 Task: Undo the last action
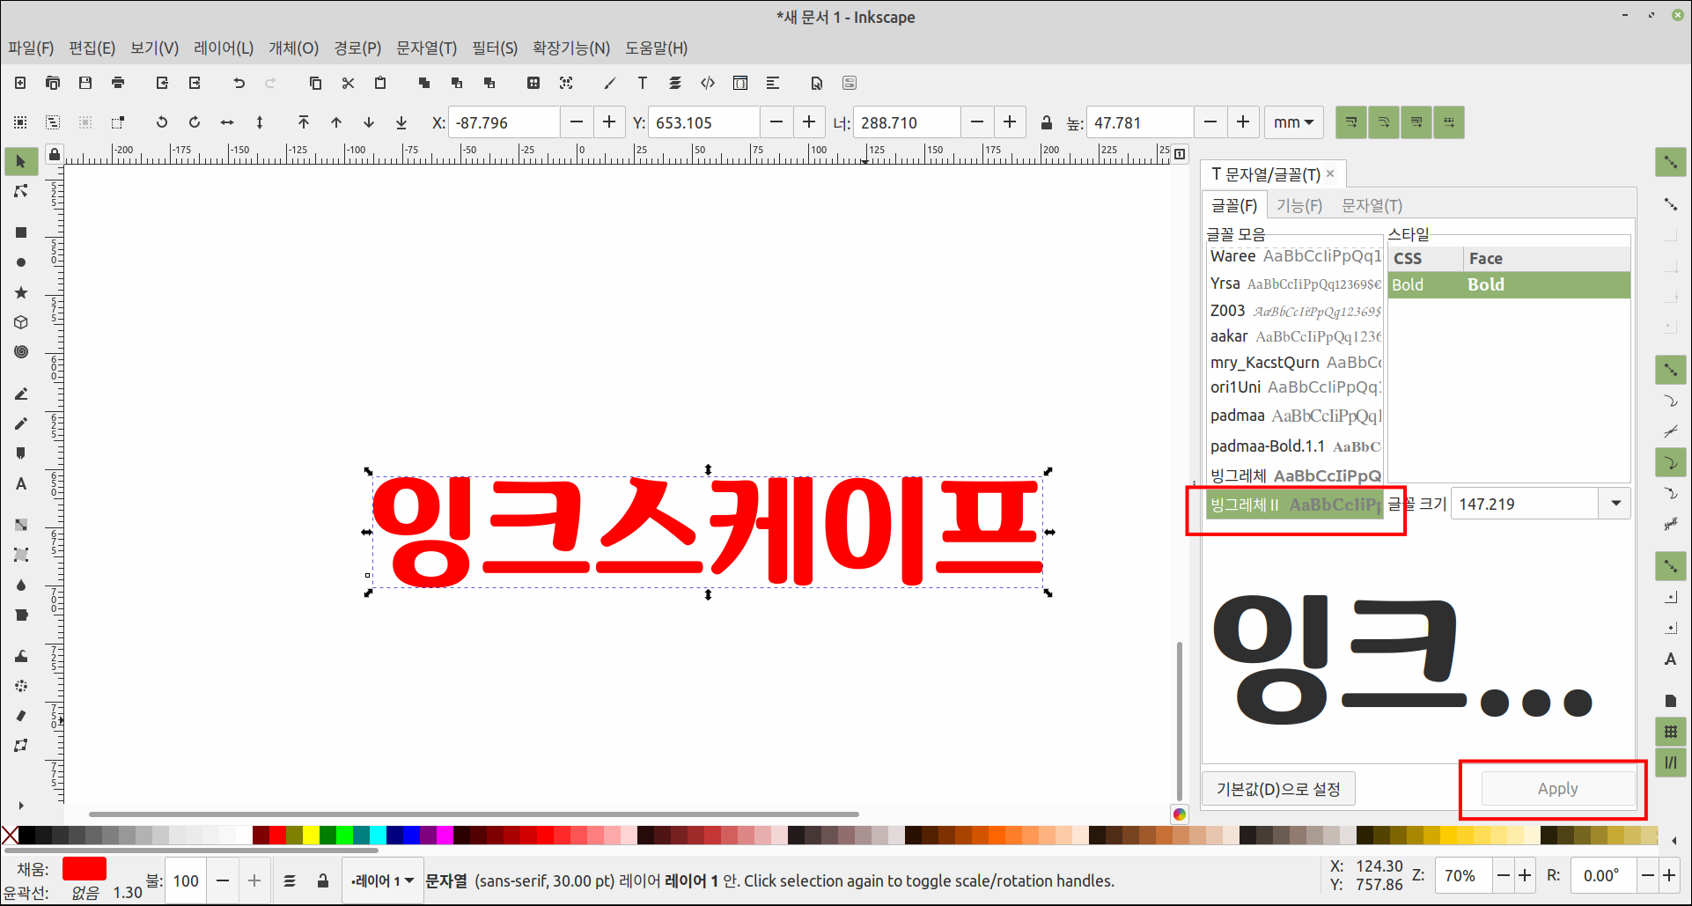click(238, 83)
